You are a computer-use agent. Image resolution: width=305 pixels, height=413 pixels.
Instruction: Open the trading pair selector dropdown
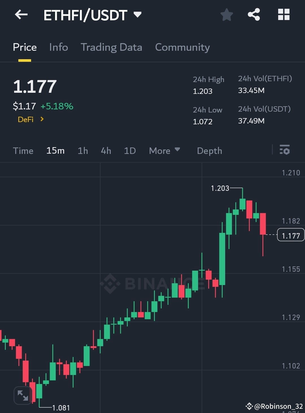[138, 15]
